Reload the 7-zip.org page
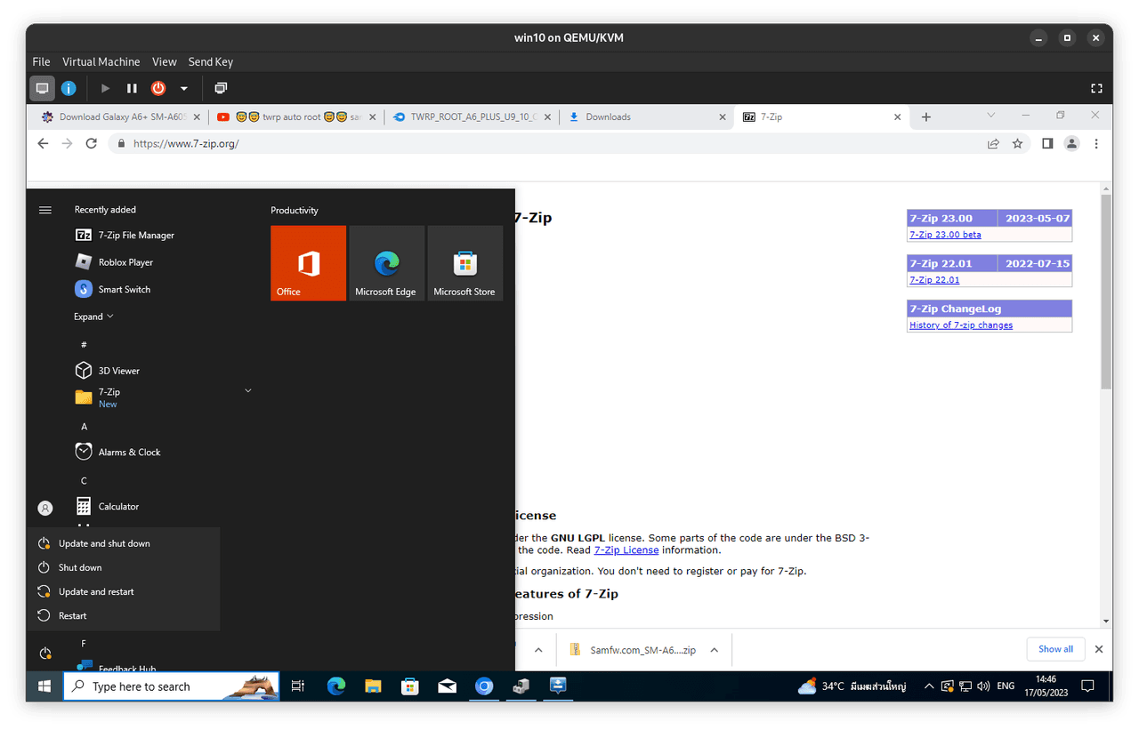The width and height of the screenshot is (1139, 730). 91,143
